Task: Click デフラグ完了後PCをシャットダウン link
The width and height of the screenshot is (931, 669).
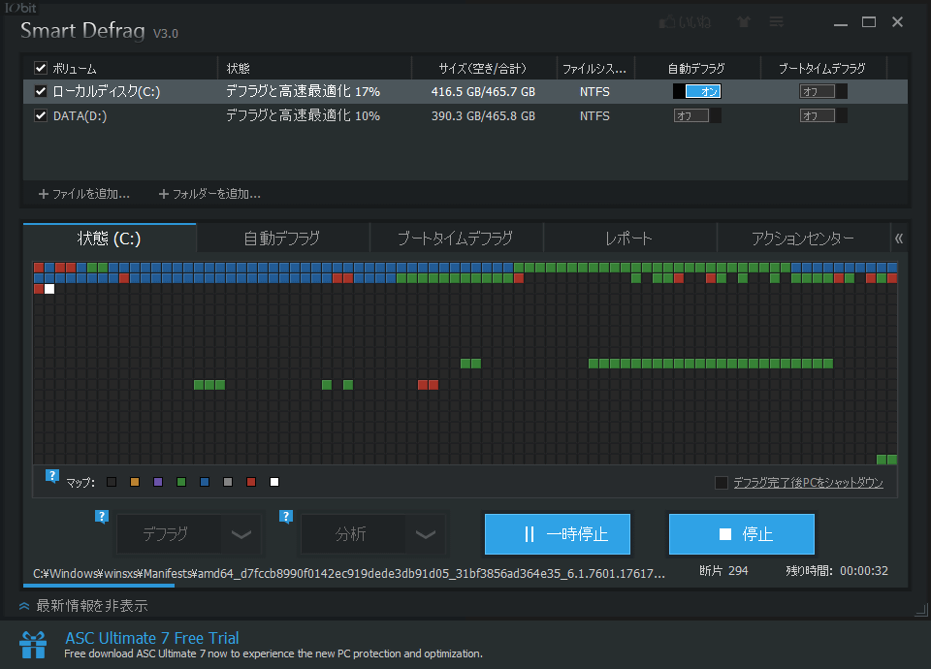Action: 808,483
